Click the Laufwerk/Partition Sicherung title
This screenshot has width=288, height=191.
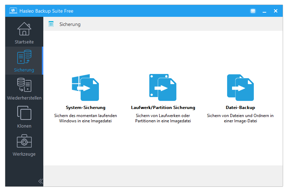(x=163, y=108)
